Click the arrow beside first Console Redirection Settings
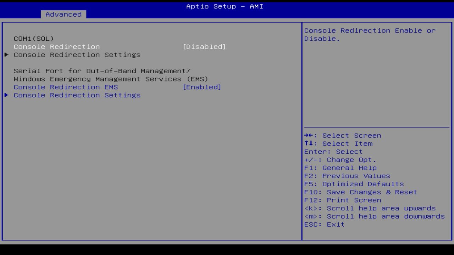Screen dimensions: 454x255 tap(6, 55)
